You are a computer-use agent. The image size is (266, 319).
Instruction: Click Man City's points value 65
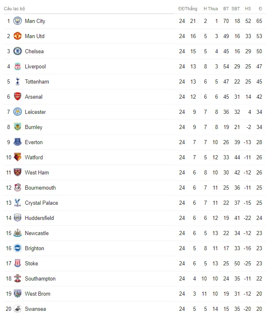(x=259, y=21)
